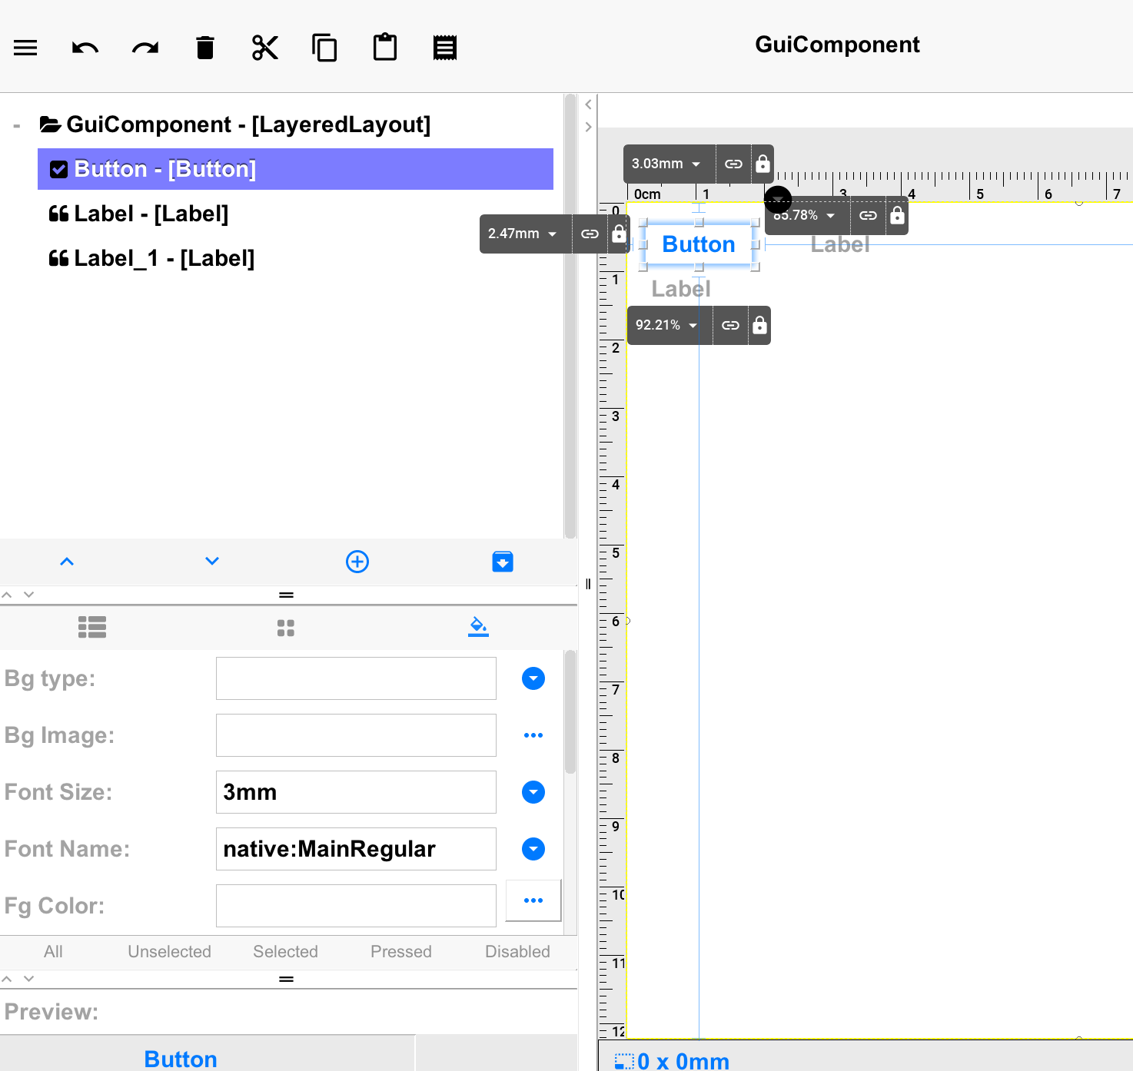Click the Bg Image browse button
The image size is (1133, 1071).
533,735
